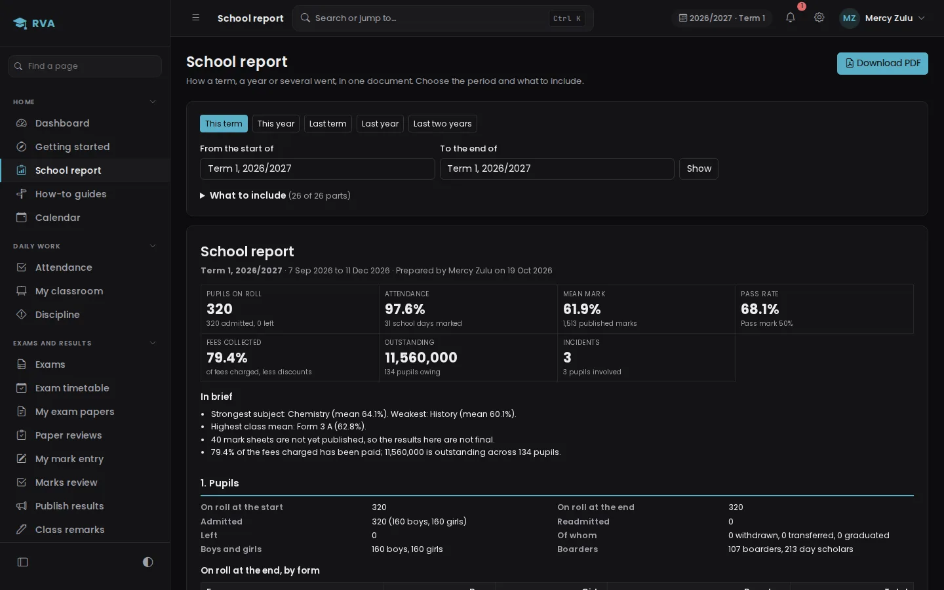Open My mark entry page

tap(85, 459)
